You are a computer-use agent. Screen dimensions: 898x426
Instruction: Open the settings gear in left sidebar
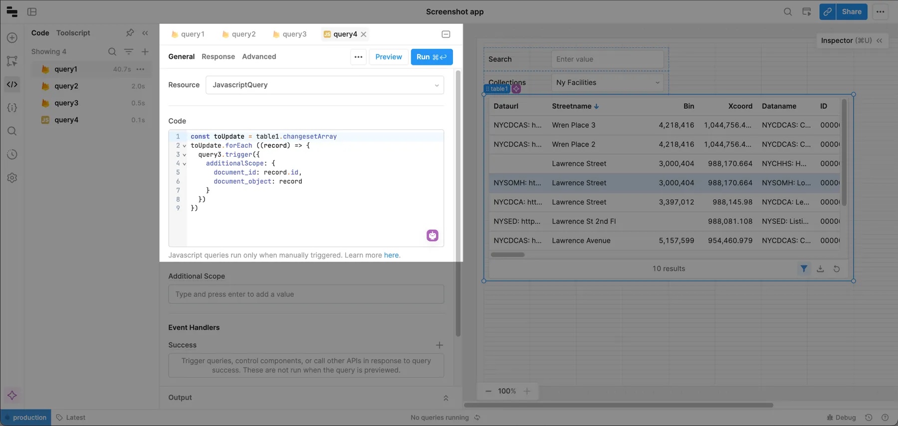pyautogui.click(x=12, y=178)
